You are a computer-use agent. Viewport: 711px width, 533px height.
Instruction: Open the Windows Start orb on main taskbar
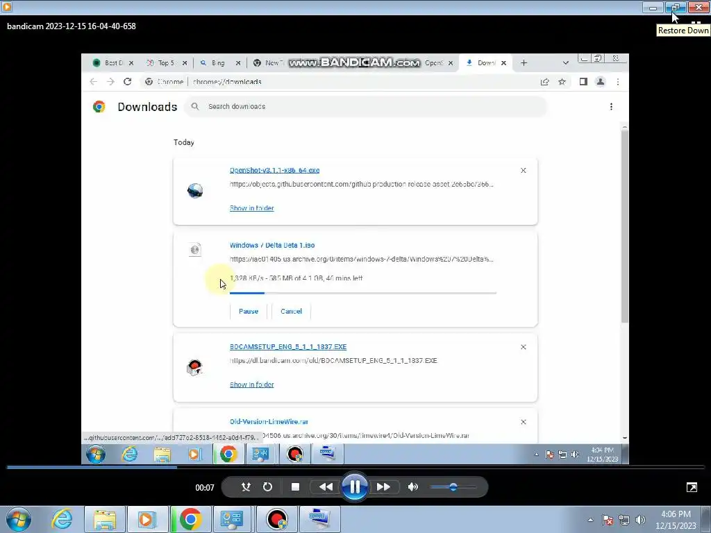19,519
